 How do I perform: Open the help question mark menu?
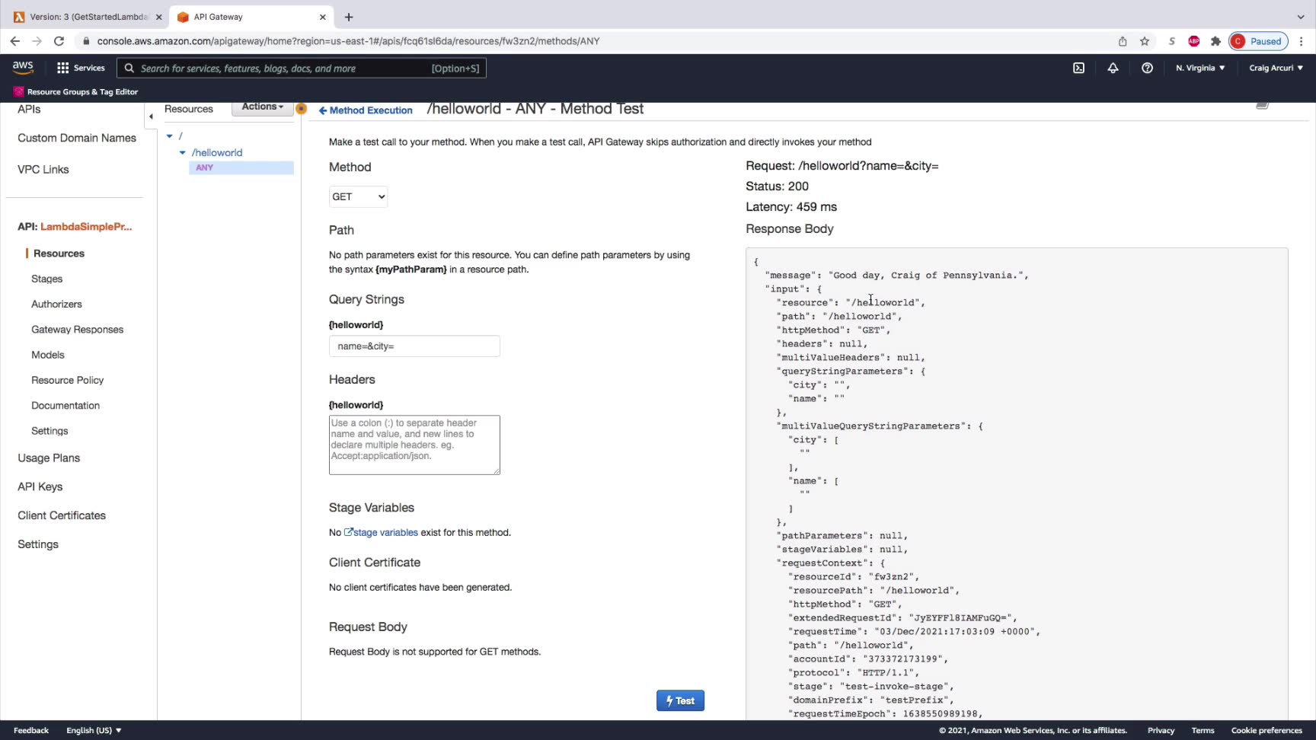1147,68
